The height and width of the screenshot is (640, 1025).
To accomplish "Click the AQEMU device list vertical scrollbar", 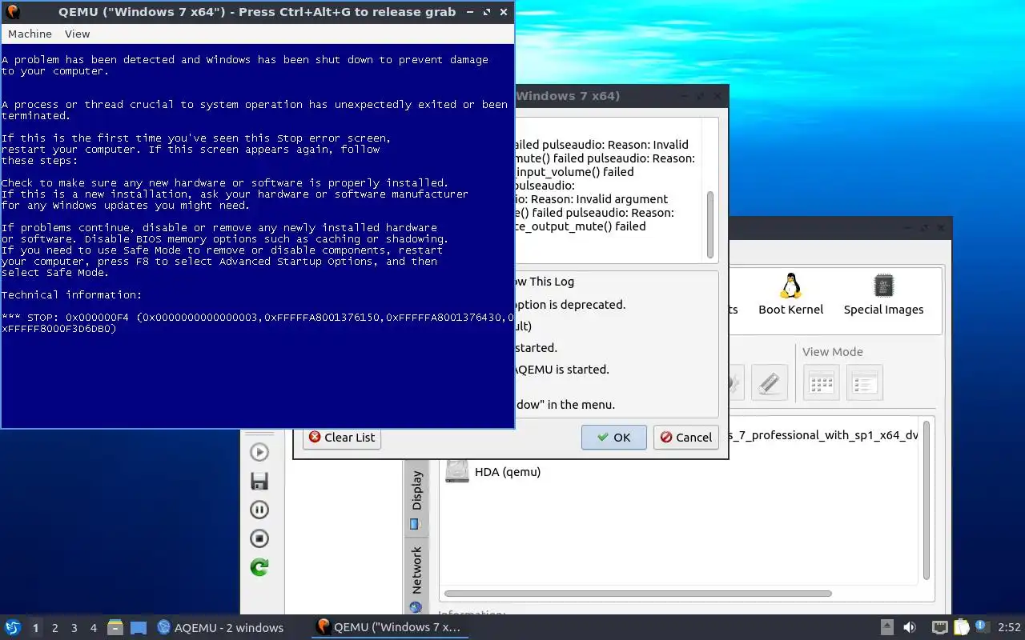I will pos(927,500).
